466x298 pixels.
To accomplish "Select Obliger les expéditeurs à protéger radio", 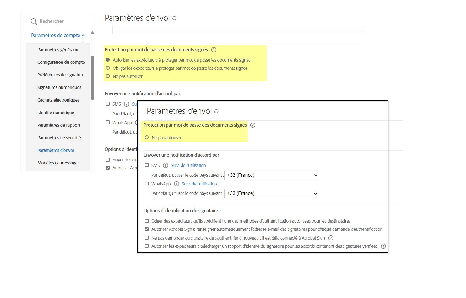I will [108, 68].
